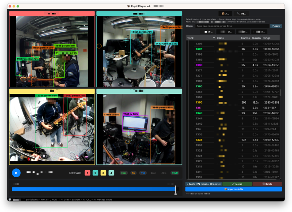Click the timeline playhead handle
292x212 pixels.
[175, 194]
